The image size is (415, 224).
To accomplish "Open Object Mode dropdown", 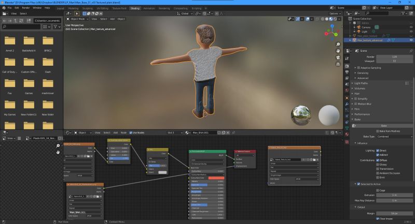I will tap(77, 19).
